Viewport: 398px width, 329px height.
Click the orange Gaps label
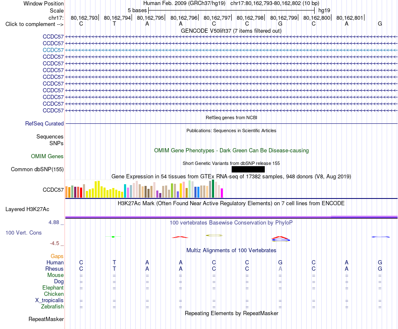click(57, 256)
